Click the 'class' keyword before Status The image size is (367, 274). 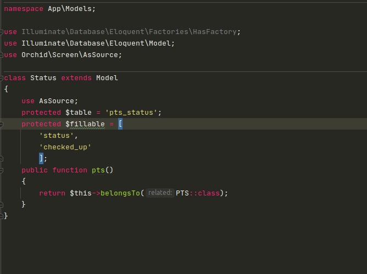click(x=15, y=77)
